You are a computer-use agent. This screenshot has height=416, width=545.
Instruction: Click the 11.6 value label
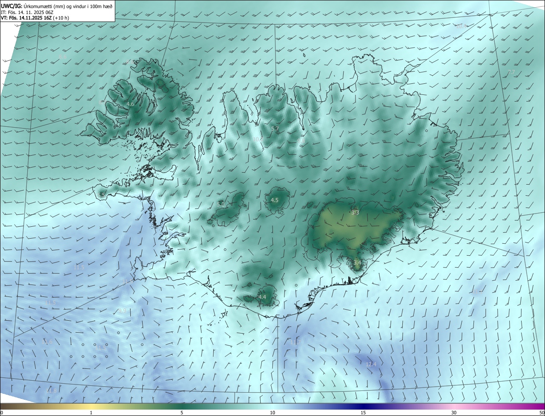pyautogui.click(x=47, y=342)
